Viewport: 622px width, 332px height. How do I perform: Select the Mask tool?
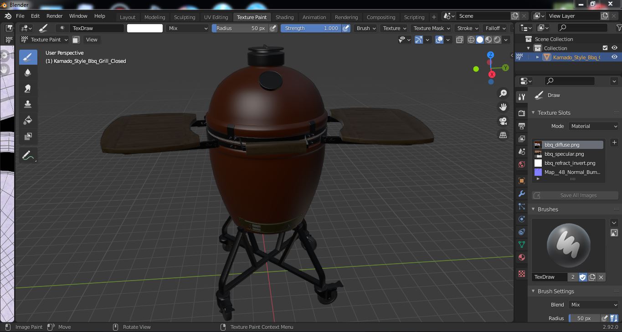(x=28, y=136)
